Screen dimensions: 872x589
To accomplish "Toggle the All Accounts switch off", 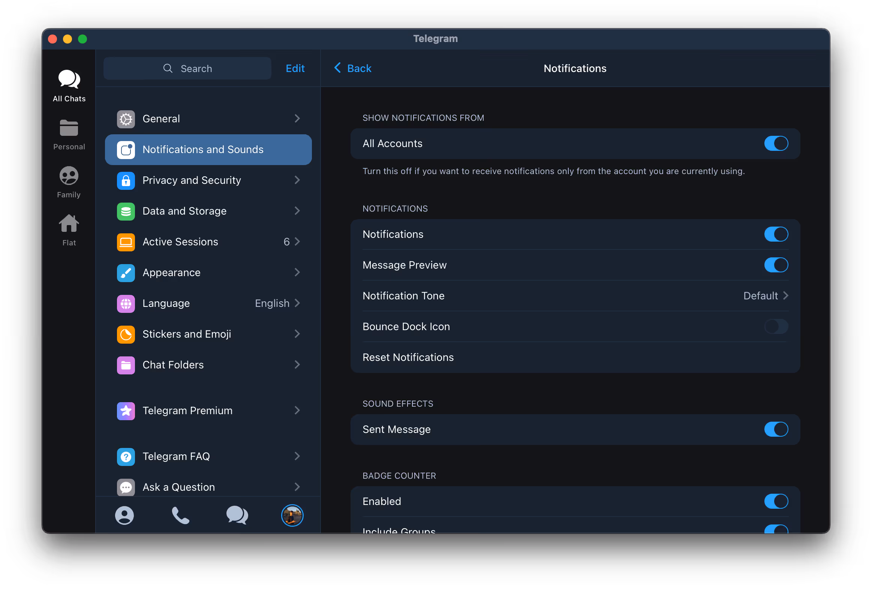I will coord(776,143).
